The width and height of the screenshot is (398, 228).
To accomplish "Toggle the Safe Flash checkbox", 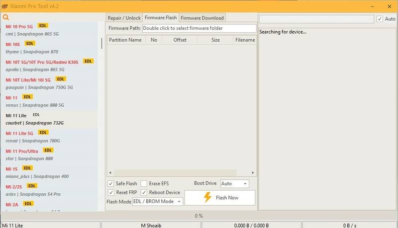I will coord(110,183).
